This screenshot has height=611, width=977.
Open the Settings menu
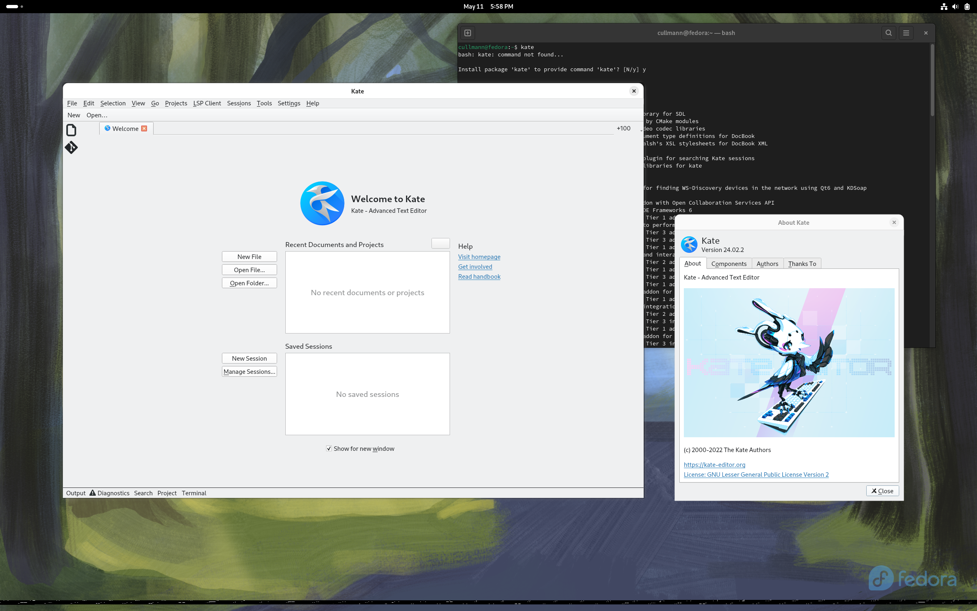[289, 103]
